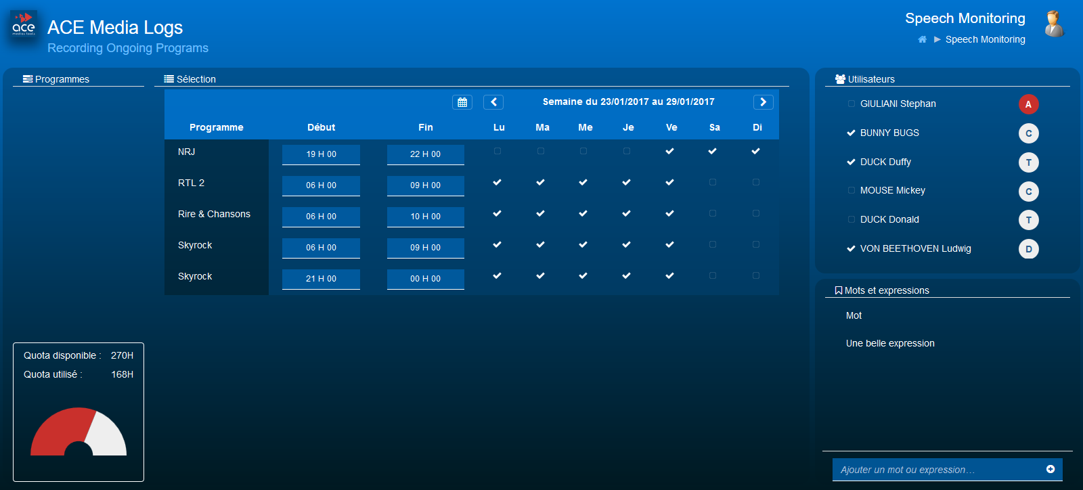The height and width of the screenshot is (490, 1083).
Task: Select the GIULIANI Stephan user checkbox
Action: click(x=852, y=104)
